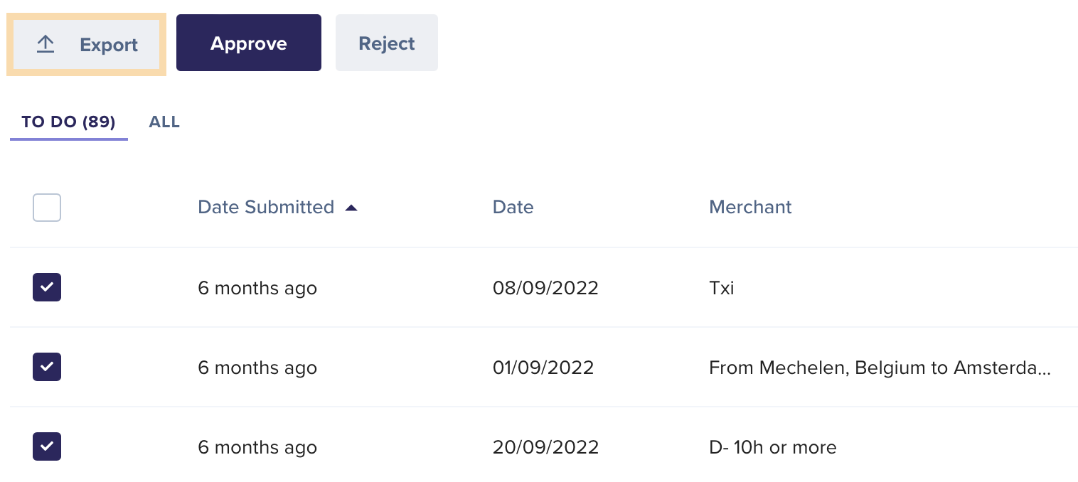Click the Export button
Viewport: 1078px width, 482px height.
[86, 44]
